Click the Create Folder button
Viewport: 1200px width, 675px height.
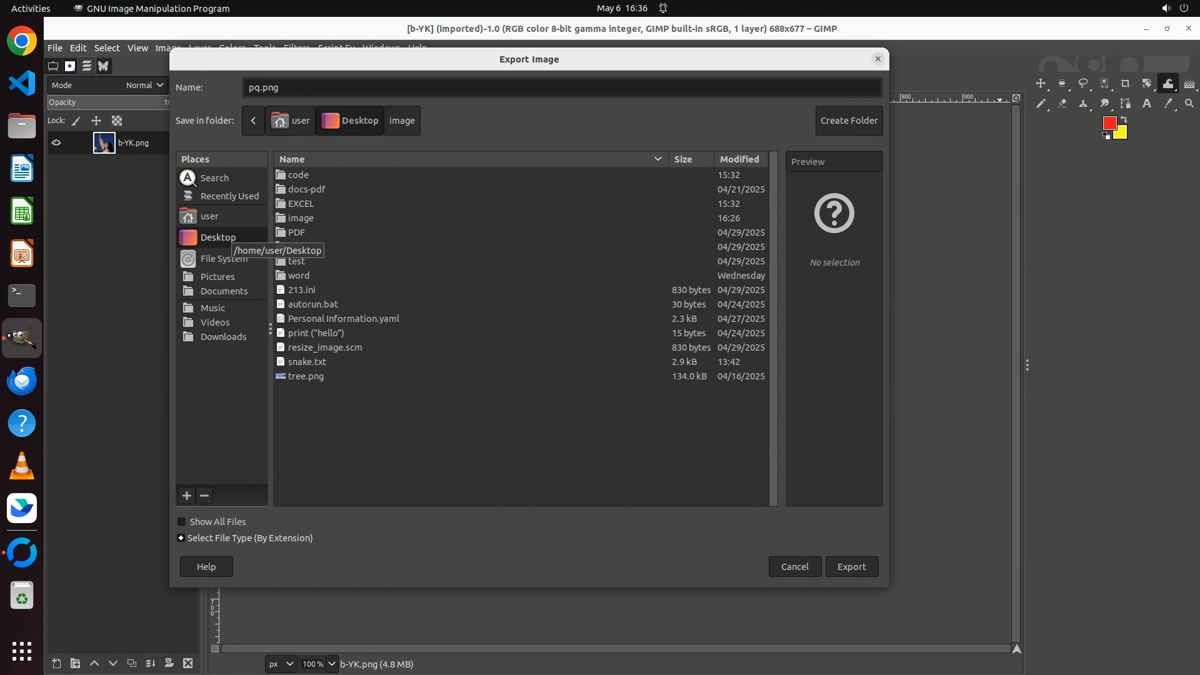[849, 121]
